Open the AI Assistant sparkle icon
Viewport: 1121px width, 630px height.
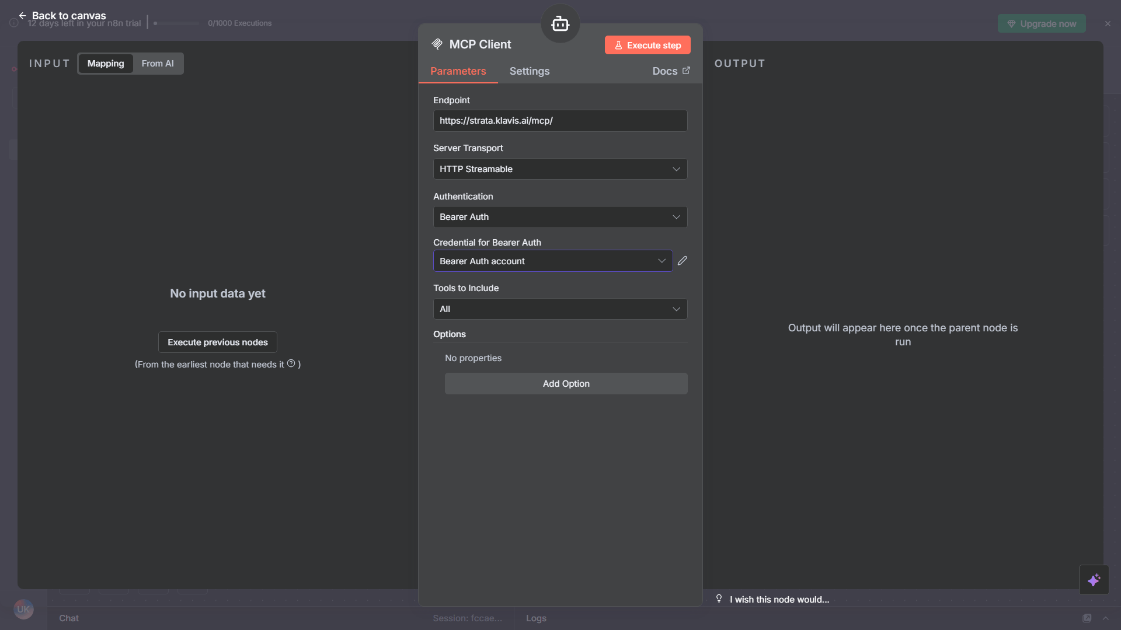point(1095,579)
